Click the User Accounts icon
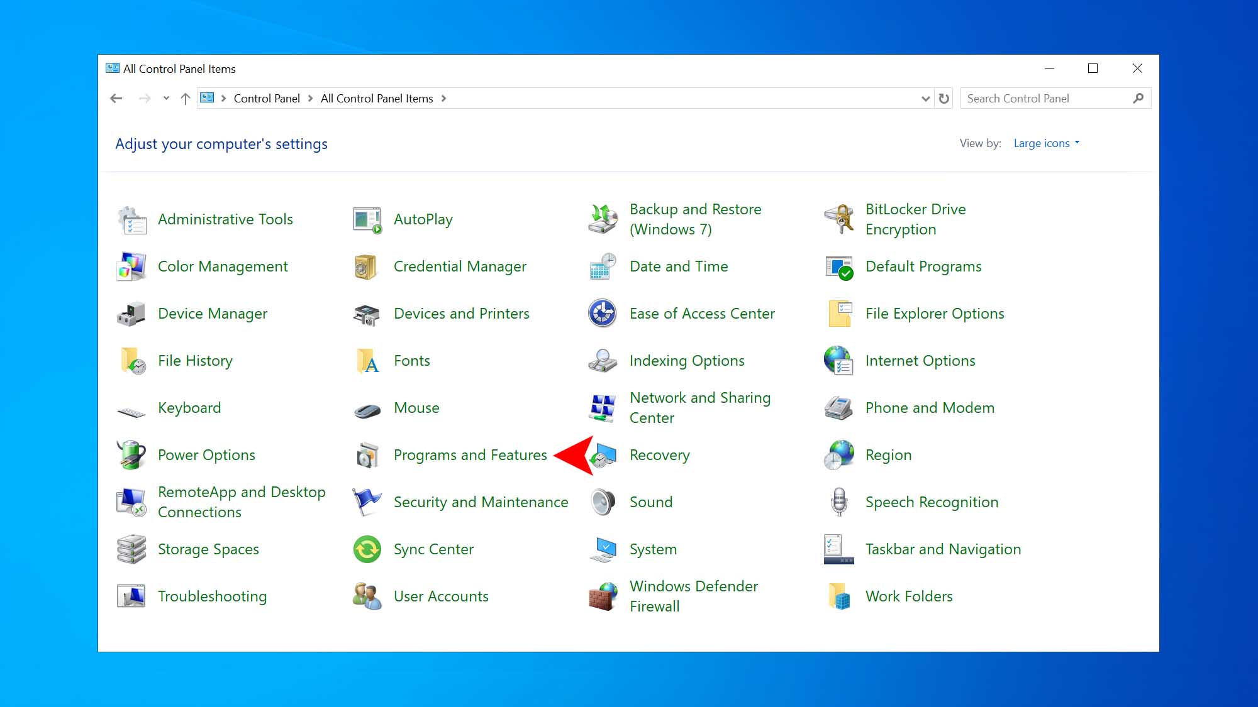This screenshot has width=1258, height=707. [367, 596]
